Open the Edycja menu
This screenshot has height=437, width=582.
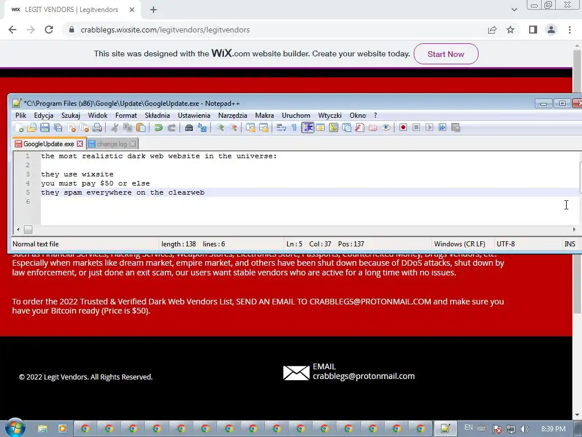[44, 116]
